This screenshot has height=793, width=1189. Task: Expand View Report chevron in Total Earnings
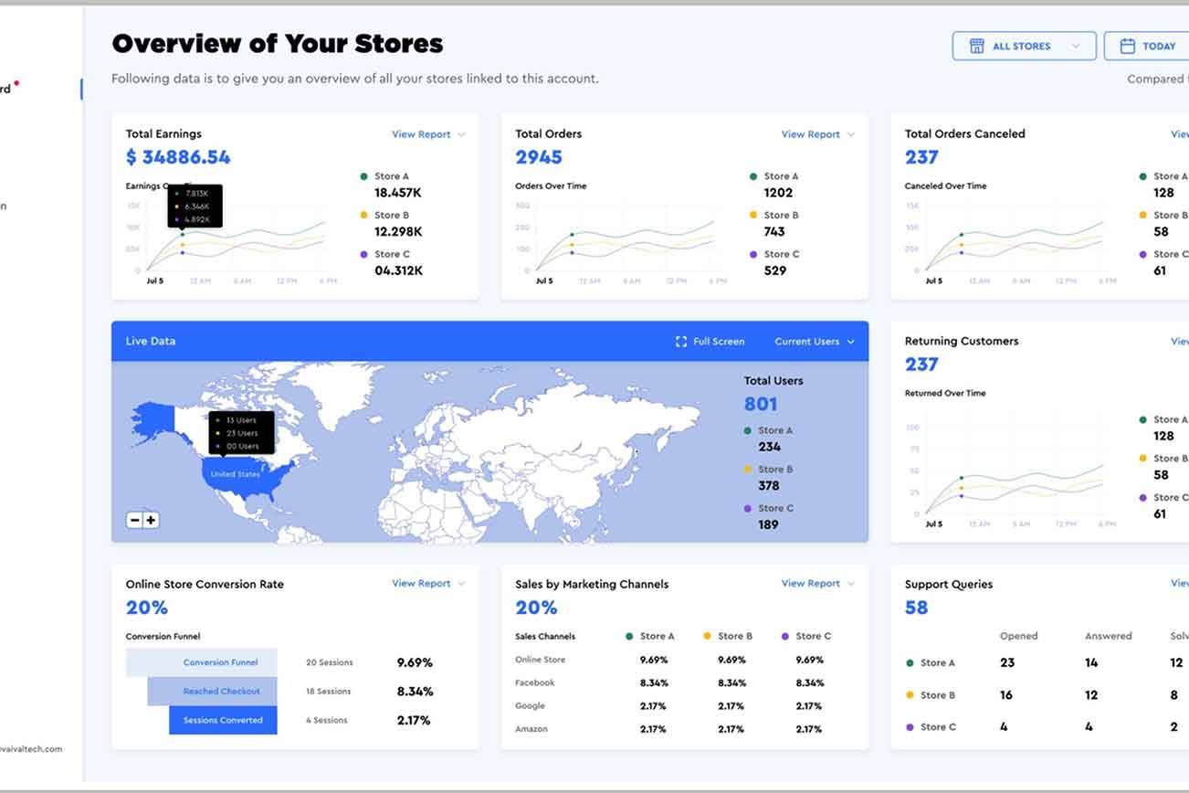point(461,135)
